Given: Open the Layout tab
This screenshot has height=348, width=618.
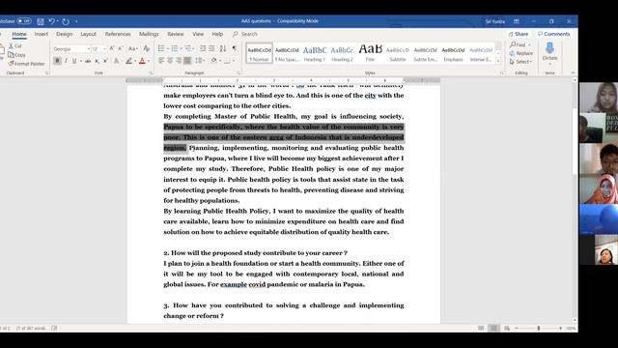Looking at the screenshot, I should [x=88, y=35].
